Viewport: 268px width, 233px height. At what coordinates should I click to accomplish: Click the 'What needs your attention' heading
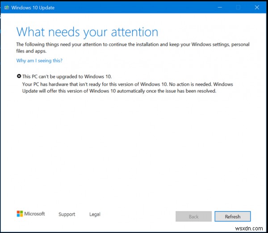click(87, 32)
